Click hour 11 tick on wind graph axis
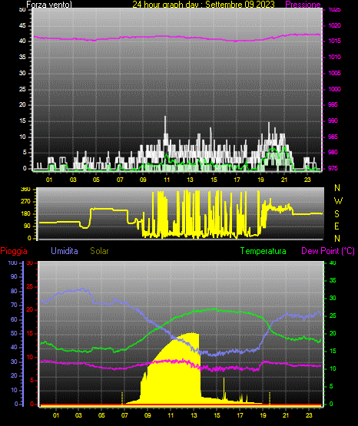The width and height of the screenshot is (358, 426). coord(167,180)
